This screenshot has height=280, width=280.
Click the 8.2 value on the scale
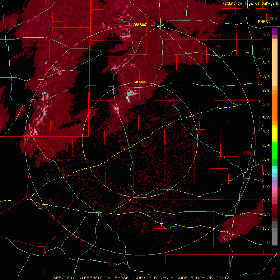click(266, 63)
